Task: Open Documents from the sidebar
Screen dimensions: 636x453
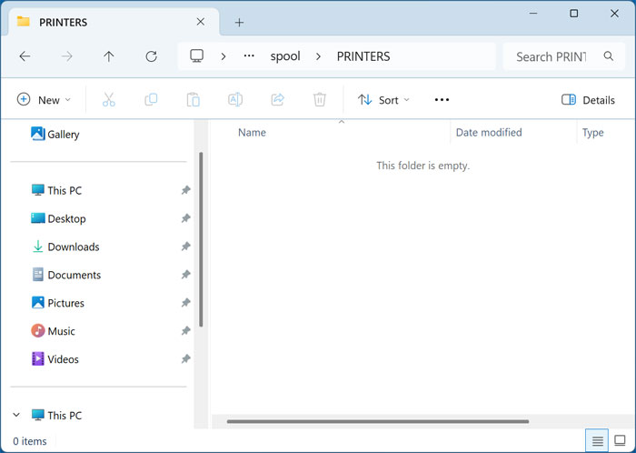Action: (x=66, y=275)
